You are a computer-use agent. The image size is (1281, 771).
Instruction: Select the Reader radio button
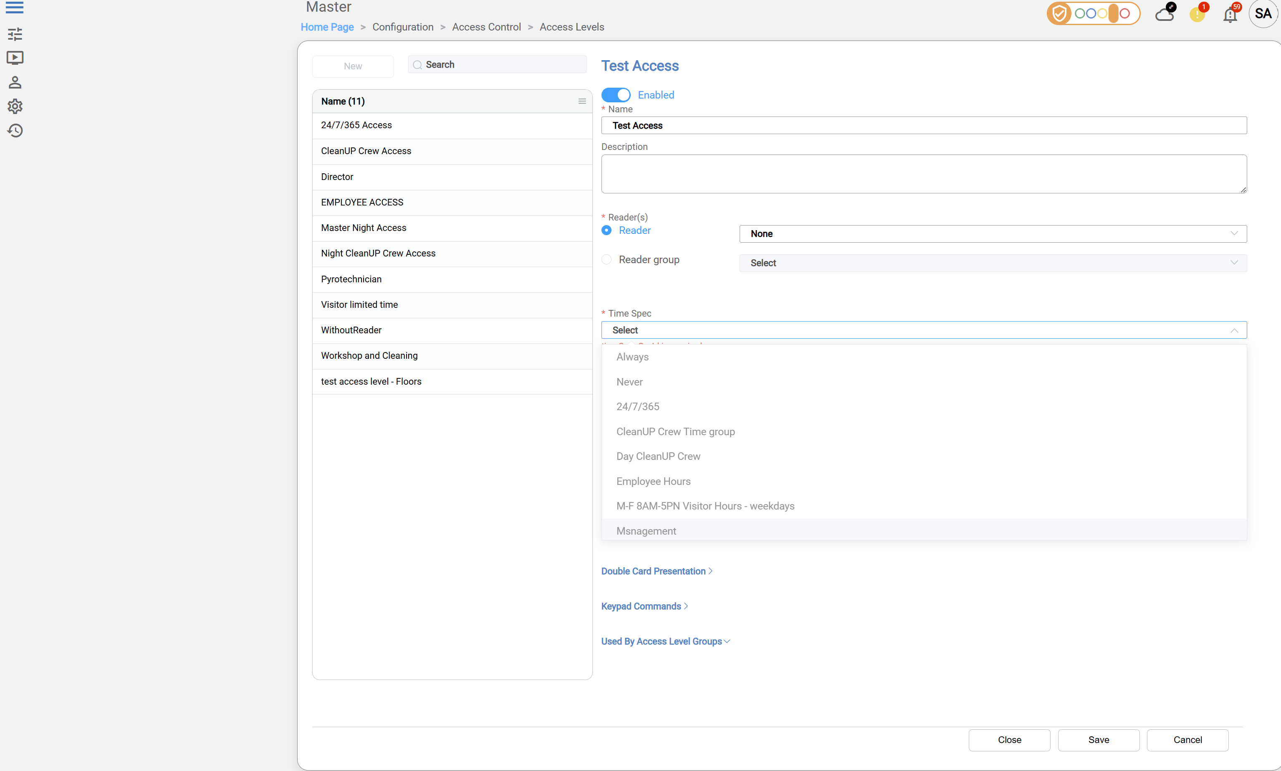(x=606, y=230)
